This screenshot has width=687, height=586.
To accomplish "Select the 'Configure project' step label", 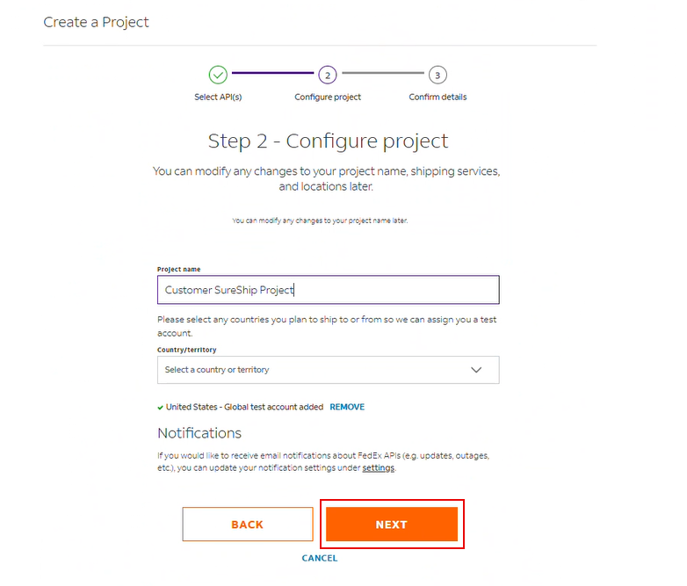I will pyautogui.click(x=328, y=97).
